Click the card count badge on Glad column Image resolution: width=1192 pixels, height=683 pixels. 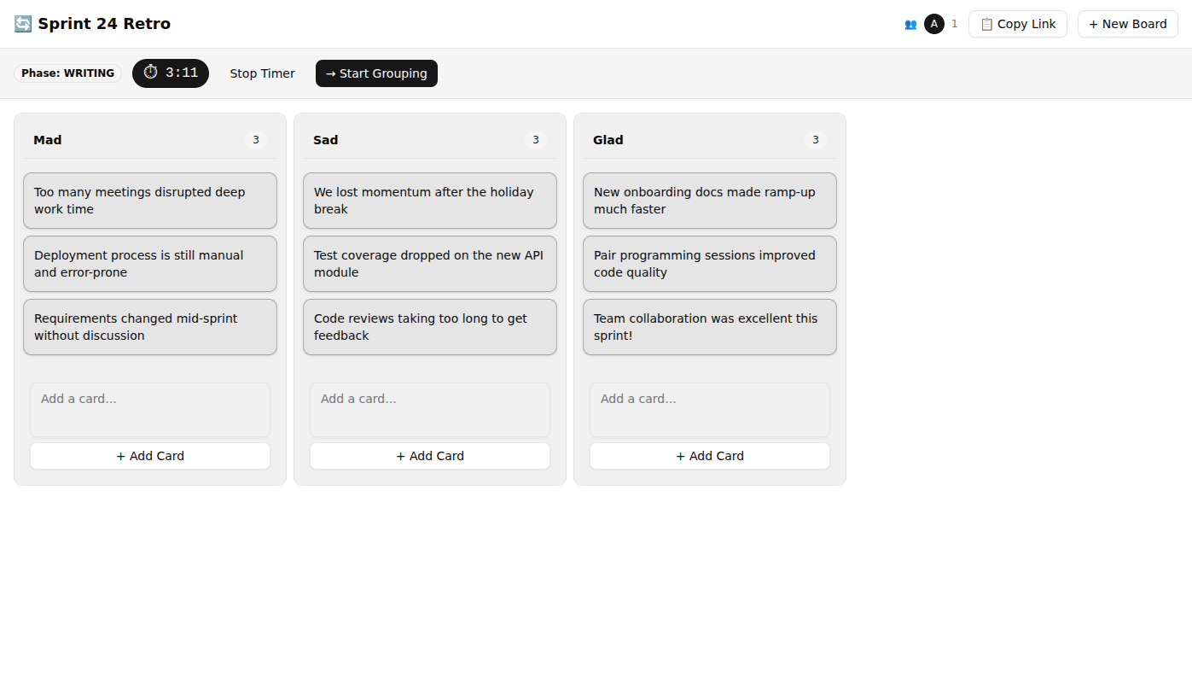coord(815,139)
